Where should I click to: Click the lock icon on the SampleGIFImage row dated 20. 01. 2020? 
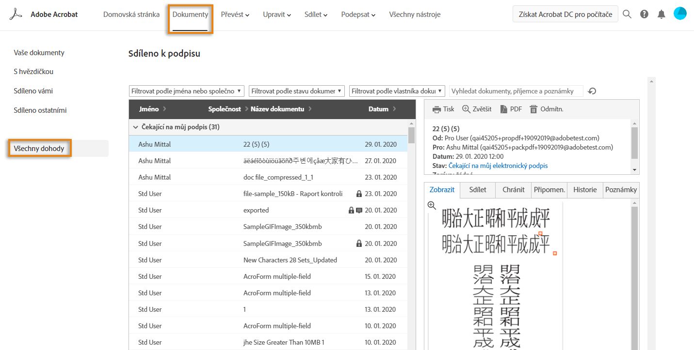point(359,243)
